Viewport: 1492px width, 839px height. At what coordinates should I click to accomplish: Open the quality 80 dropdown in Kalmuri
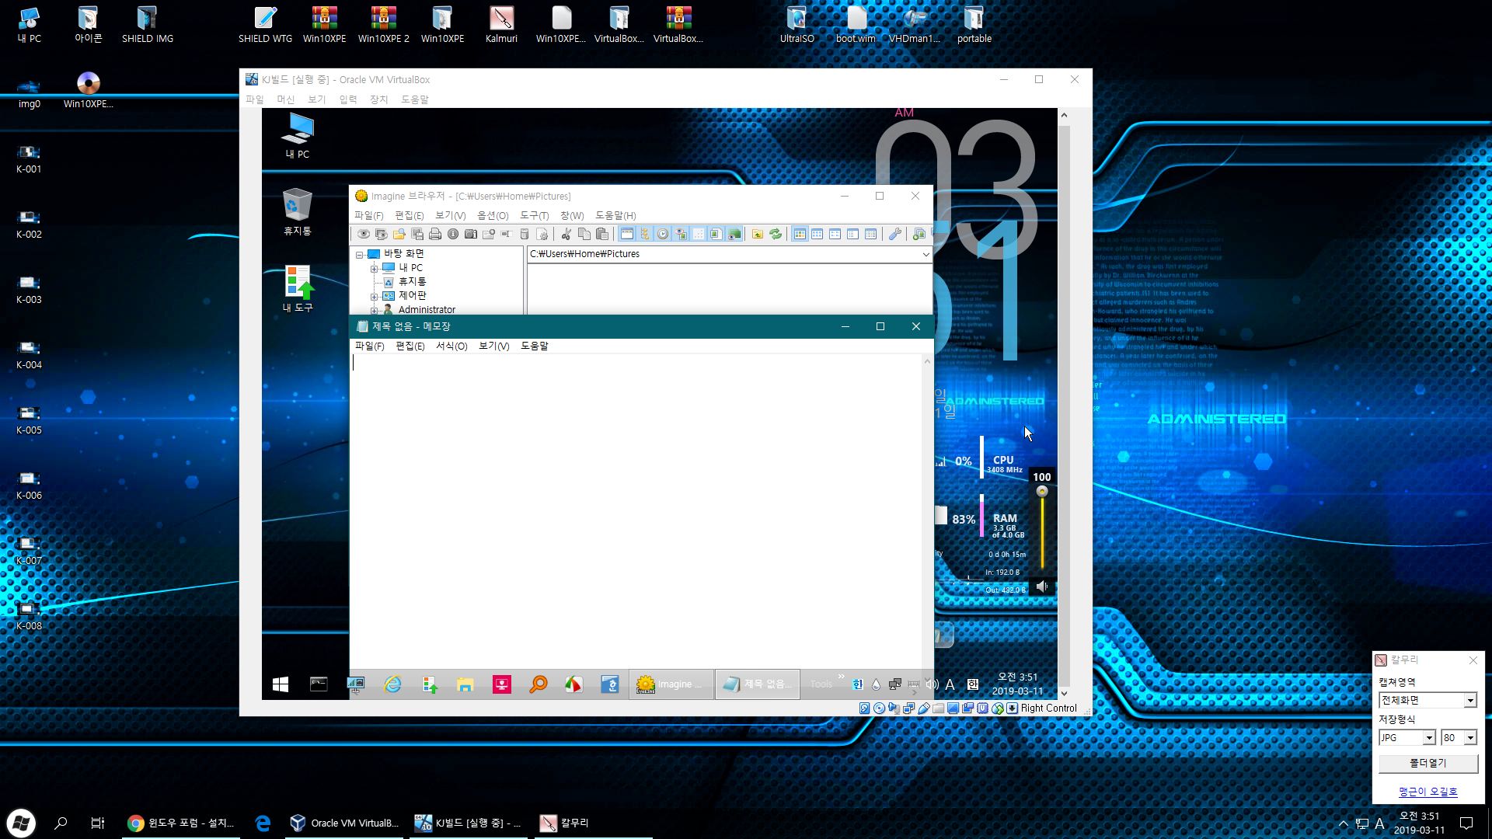[x=1469, y=738]
